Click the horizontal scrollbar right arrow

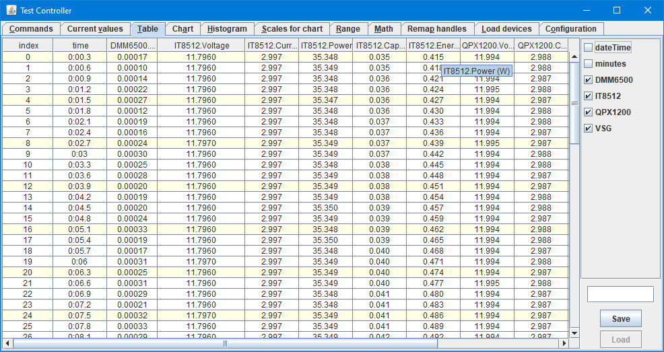click(564, 343)
